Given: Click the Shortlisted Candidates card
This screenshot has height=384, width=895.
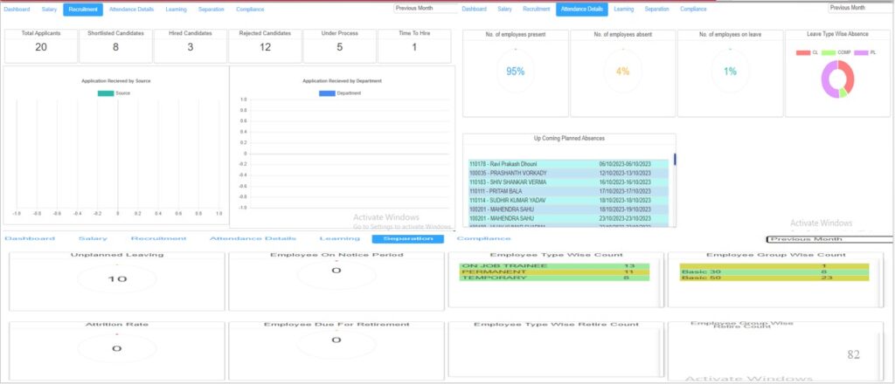Looking at the screenshot, I should click(115, 45).
